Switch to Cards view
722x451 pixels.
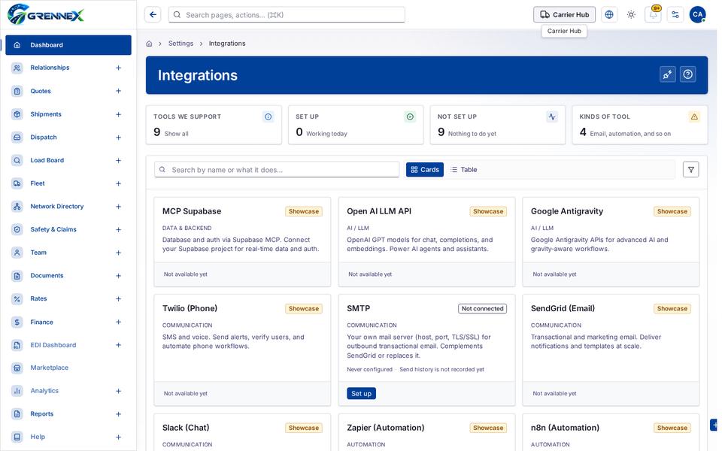tap(424, 170)
